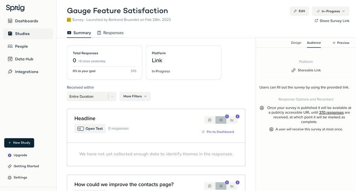
Task: Expand the Entire Duration date filter
Action: 91,96
